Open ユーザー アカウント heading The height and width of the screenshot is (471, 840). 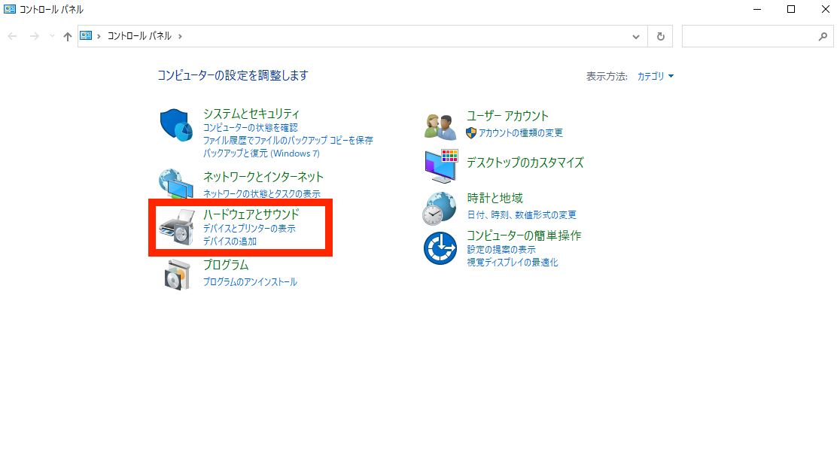(507, 116)
